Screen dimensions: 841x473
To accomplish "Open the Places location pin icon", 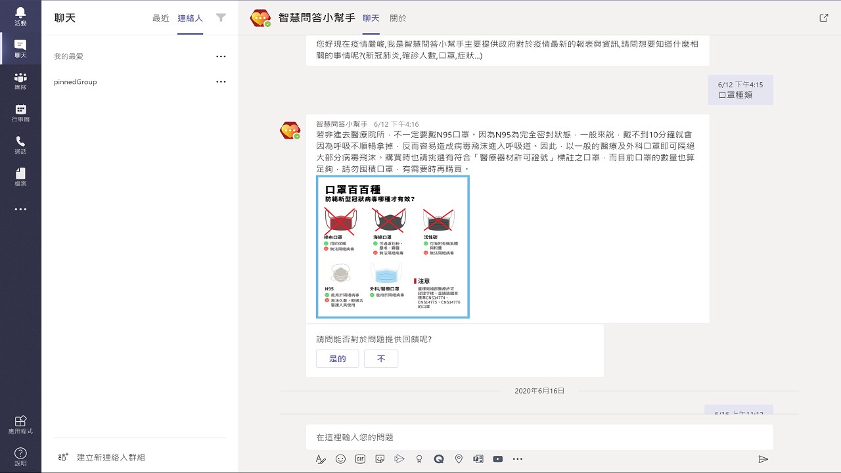I will 459,459.
